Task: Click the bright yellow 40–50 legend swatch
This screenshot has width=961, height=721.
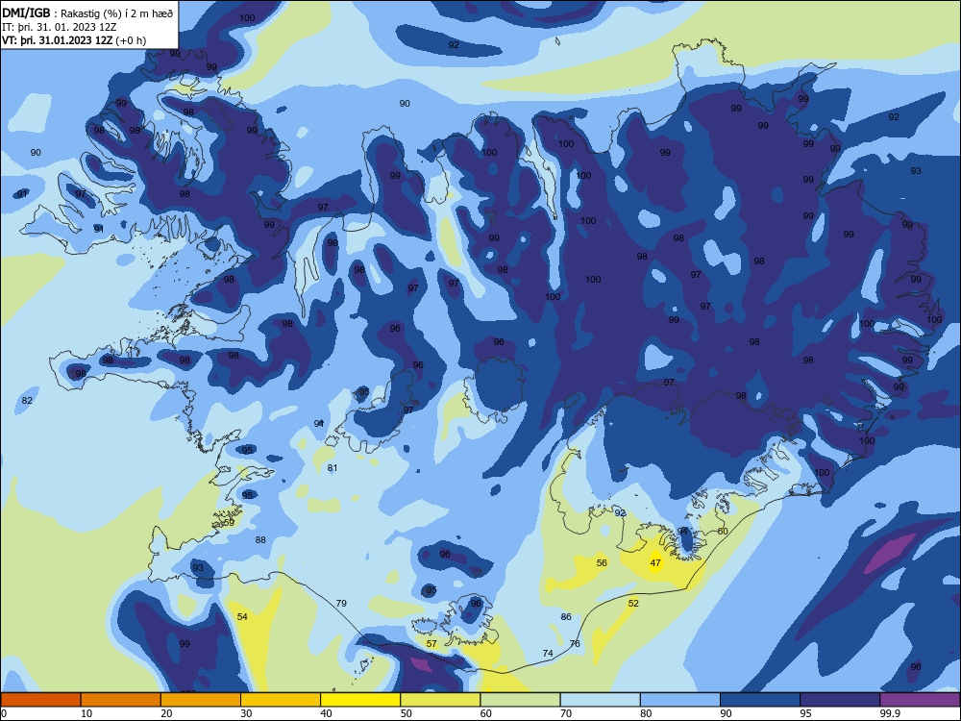Action: click(360, 700)
